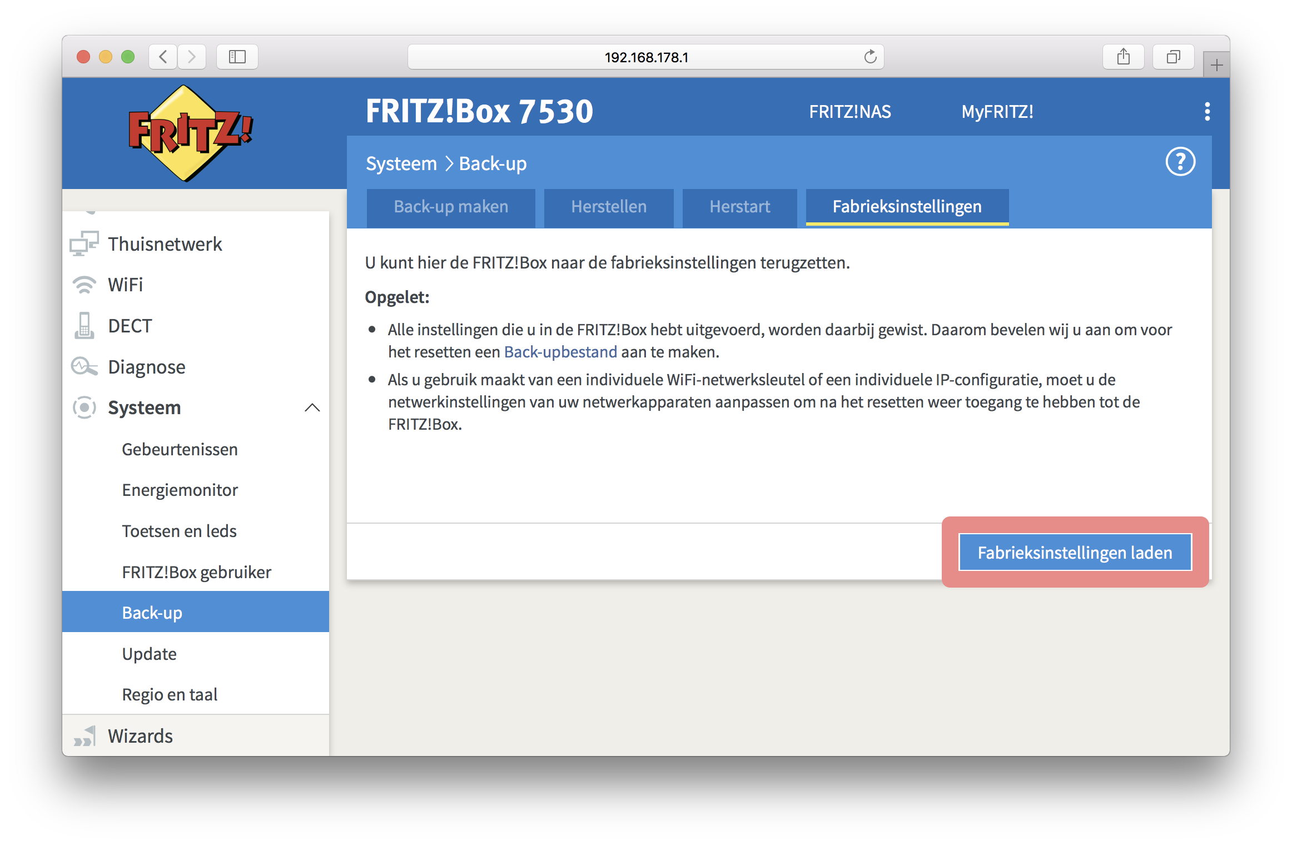Show all tabs overview icon
Screen dimensions: 1292x845
pyautogui.click(x=1173, y=57)
